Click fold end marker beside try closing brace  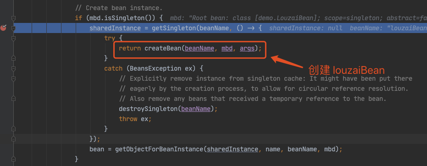coord(13,58)
